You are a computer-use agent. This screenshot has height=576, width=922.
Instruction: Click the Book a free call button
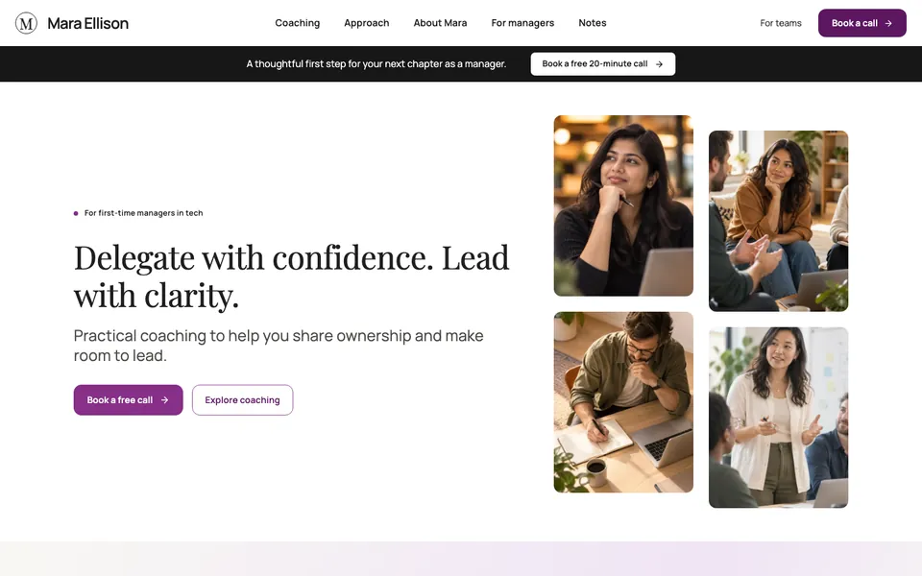pyautogui.click(x=128, y=399)
